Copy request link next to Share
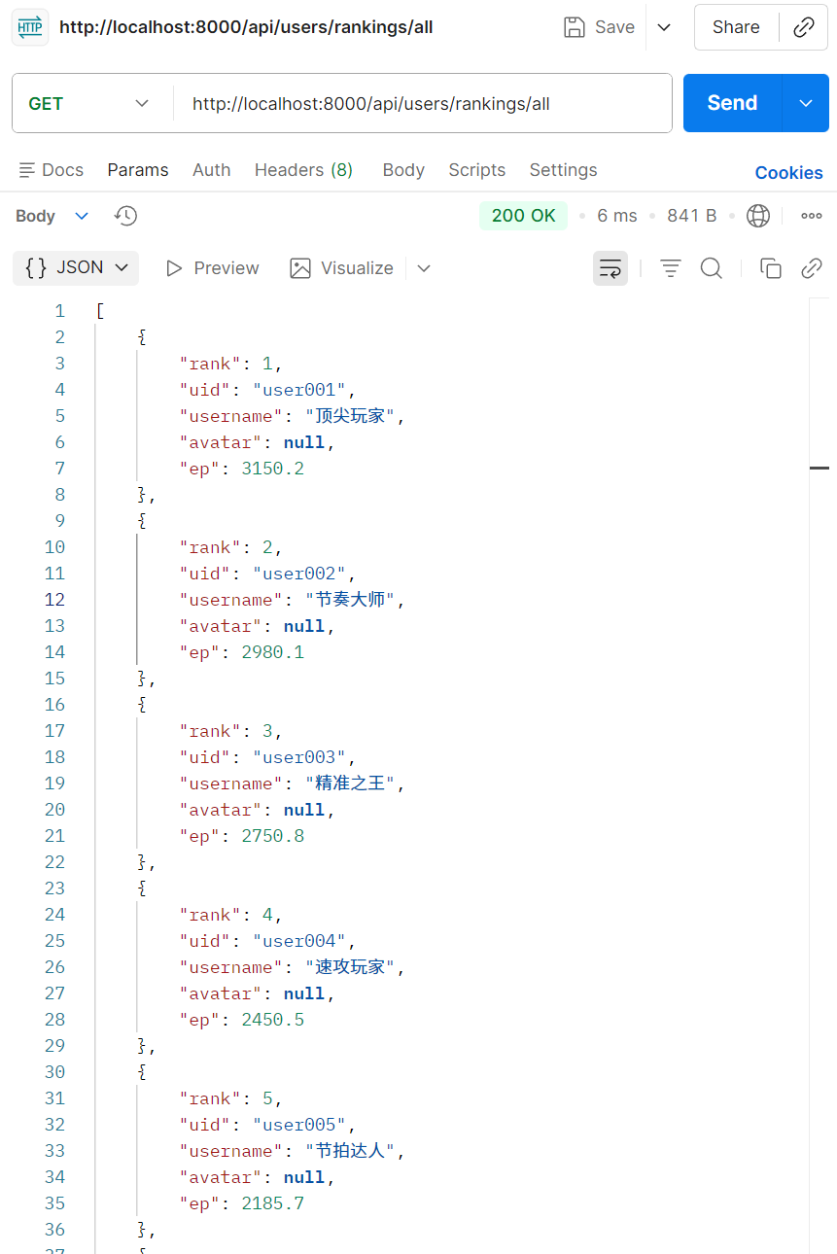Screen dimensions: 837x1254 (x=804, y=27)
